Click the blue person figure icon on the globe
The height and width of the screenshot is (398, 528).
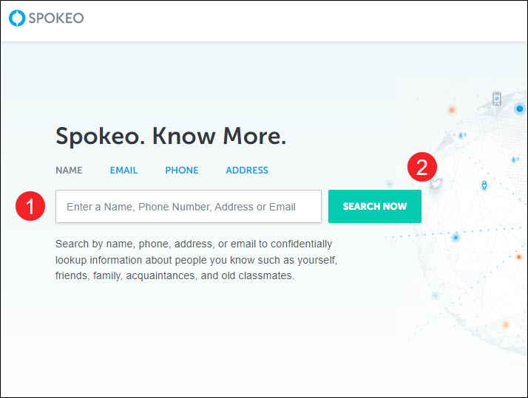(x=484, y=185)
